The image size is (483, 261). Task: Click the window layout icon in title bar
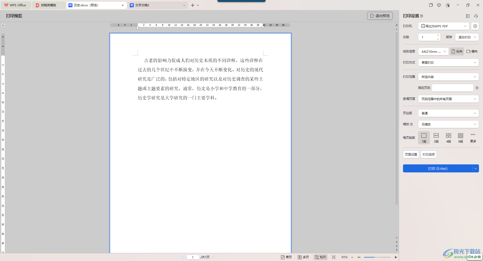(431, 5)
